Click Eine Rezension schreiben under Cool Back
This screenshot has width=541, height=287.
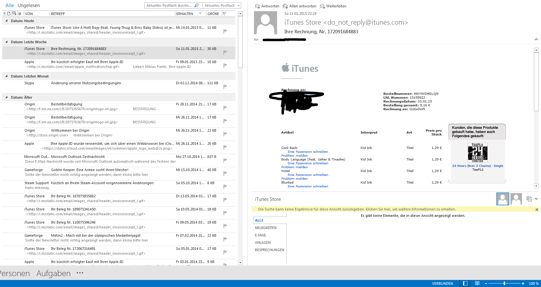click(308, 152)
